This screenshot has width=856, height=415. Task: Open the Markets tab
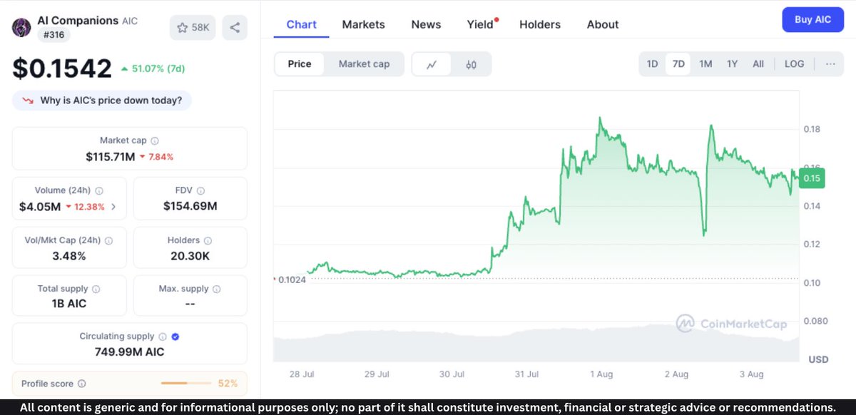pyautogui.click(x=363, y=24)
